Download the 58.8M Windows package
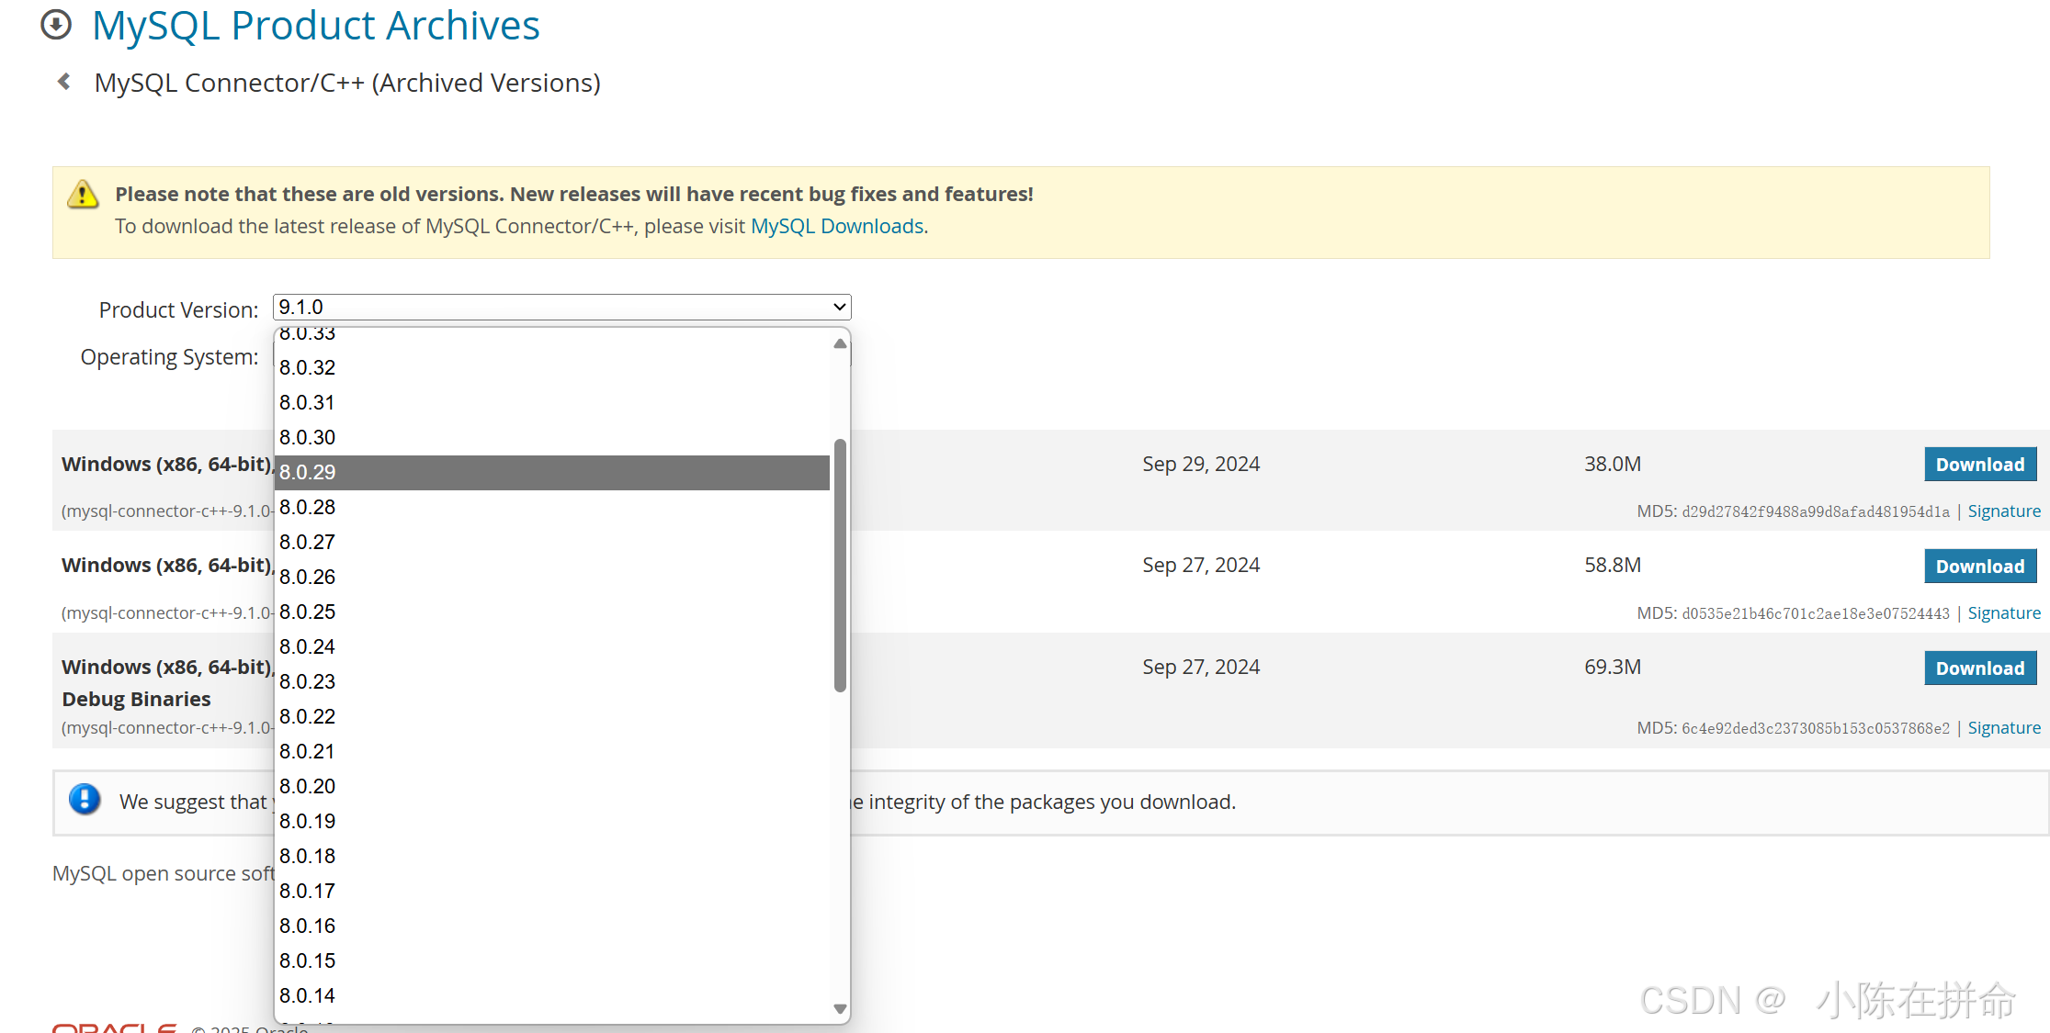This screenshot has width=2050, height=1033. tap(1979, 567)
